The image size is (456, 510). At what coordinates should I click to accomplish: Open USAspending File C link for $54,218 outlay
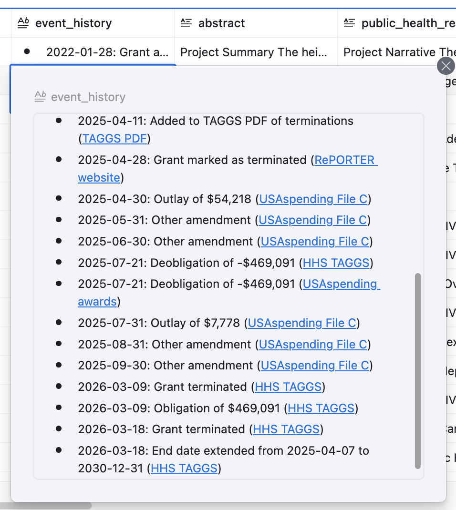coord(313,199)
